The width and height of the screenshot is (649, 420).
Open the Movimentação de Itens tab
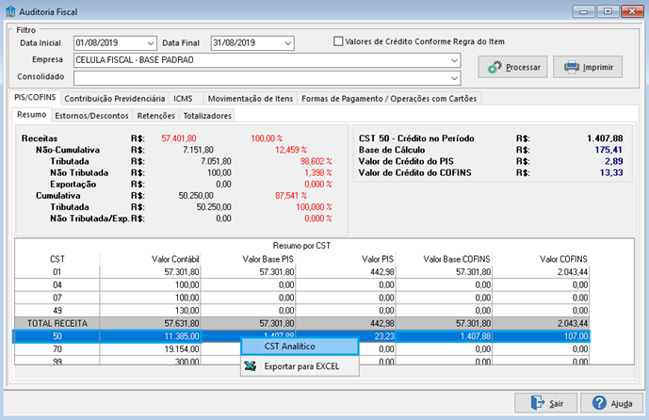(x=250, y=99)
